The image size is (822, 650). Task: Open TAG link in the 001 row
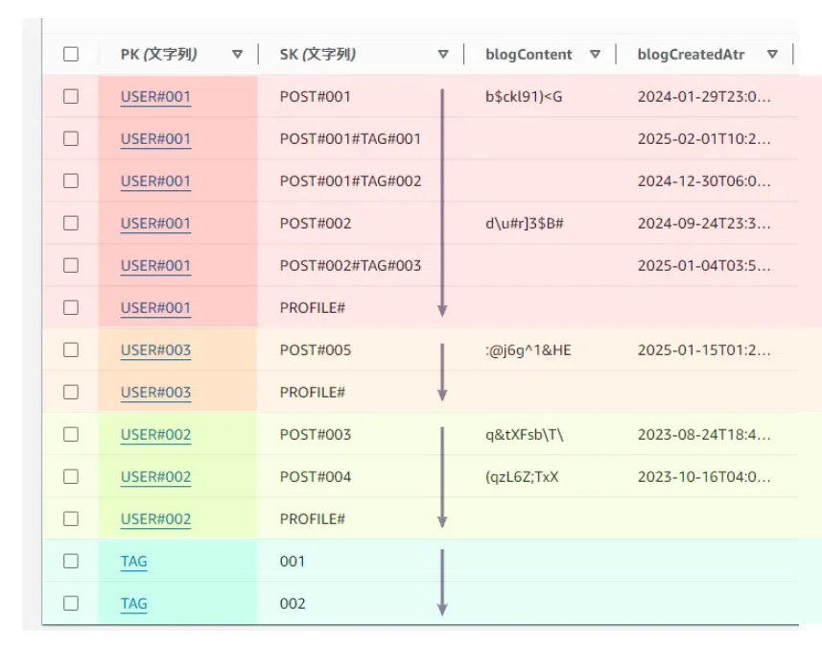tap(133, 562)
